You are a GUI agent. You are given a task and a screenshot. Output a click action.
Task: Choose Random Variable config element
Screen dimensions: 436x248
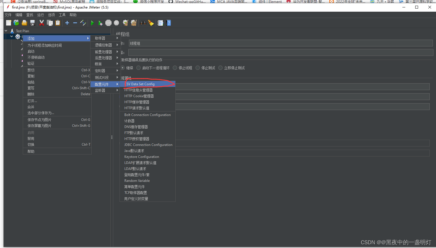(x=147, y=181)
